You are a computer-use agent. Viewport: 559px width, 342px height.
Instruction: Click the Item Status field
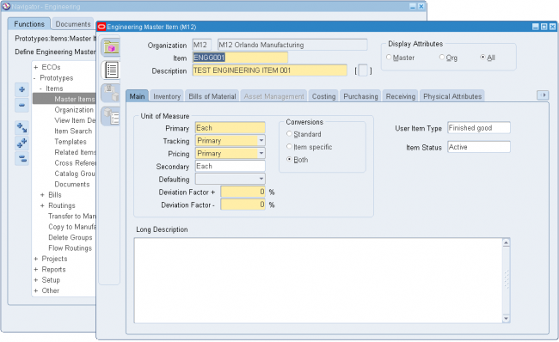coord(479,147)
